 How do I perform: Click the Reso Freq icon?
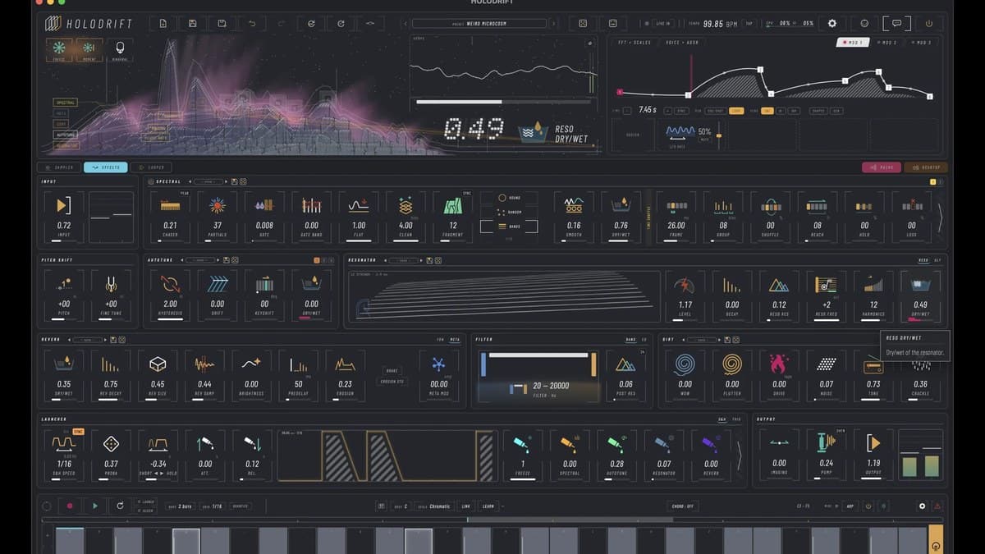(x=826, y=285)
